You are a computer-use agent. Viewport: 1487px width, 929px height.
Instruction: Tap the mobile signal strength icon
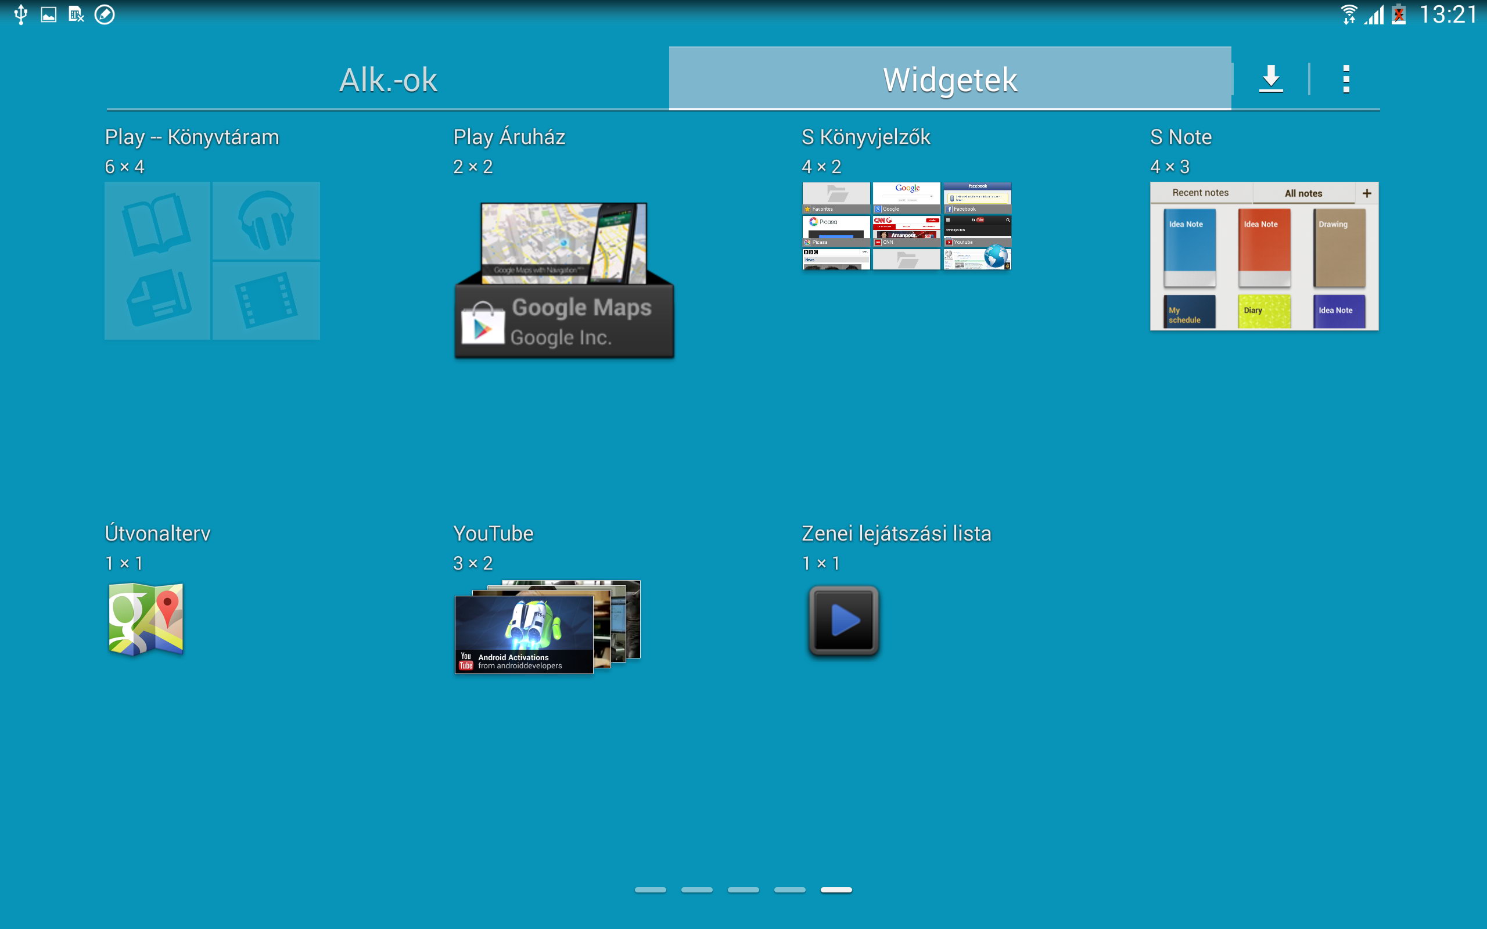(x=1373, y=14)
